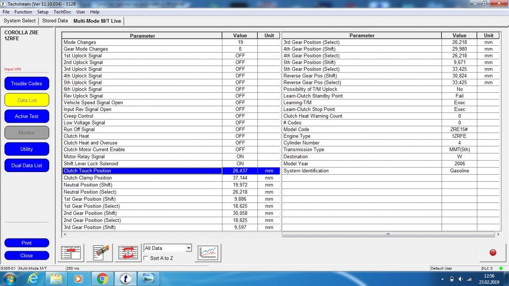The width and height of the screenshot is (509, 286).
Task: Click the 37,144 Clutch Clamp value cell
Action: 240,178
